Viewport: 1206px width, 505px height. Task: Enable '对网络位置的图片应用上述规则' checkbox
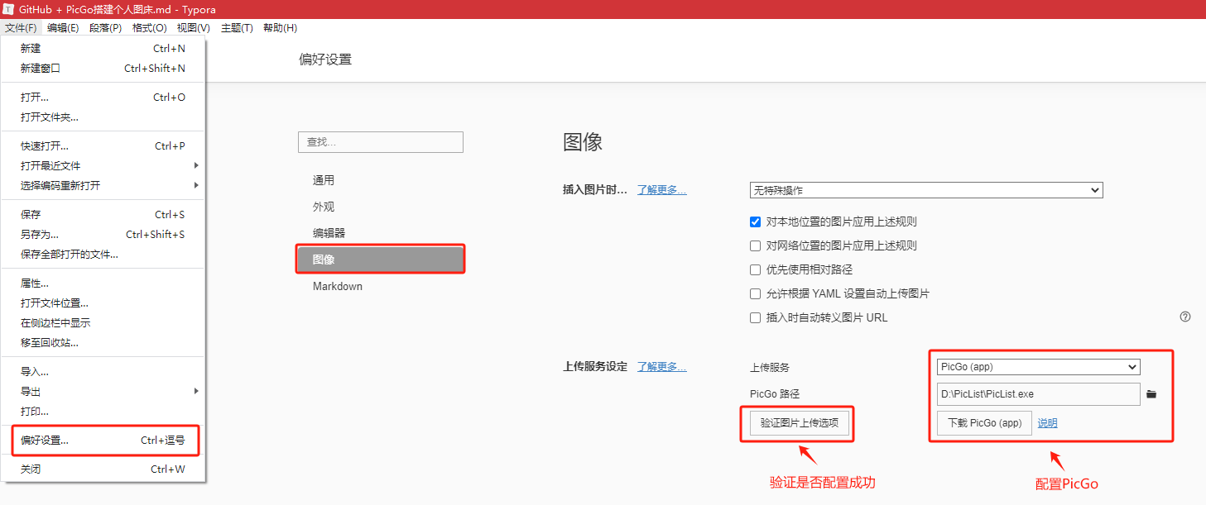755,245
